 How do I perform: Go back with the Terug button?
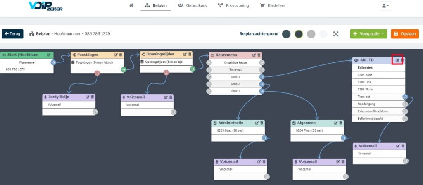(13, 34)
